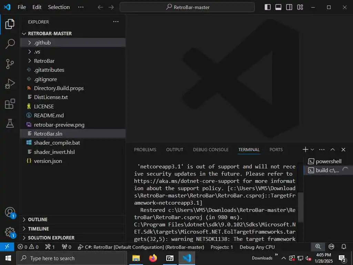Create a new terminal with plus icon
Screen dimensions: 353x265
click(305, 150)
